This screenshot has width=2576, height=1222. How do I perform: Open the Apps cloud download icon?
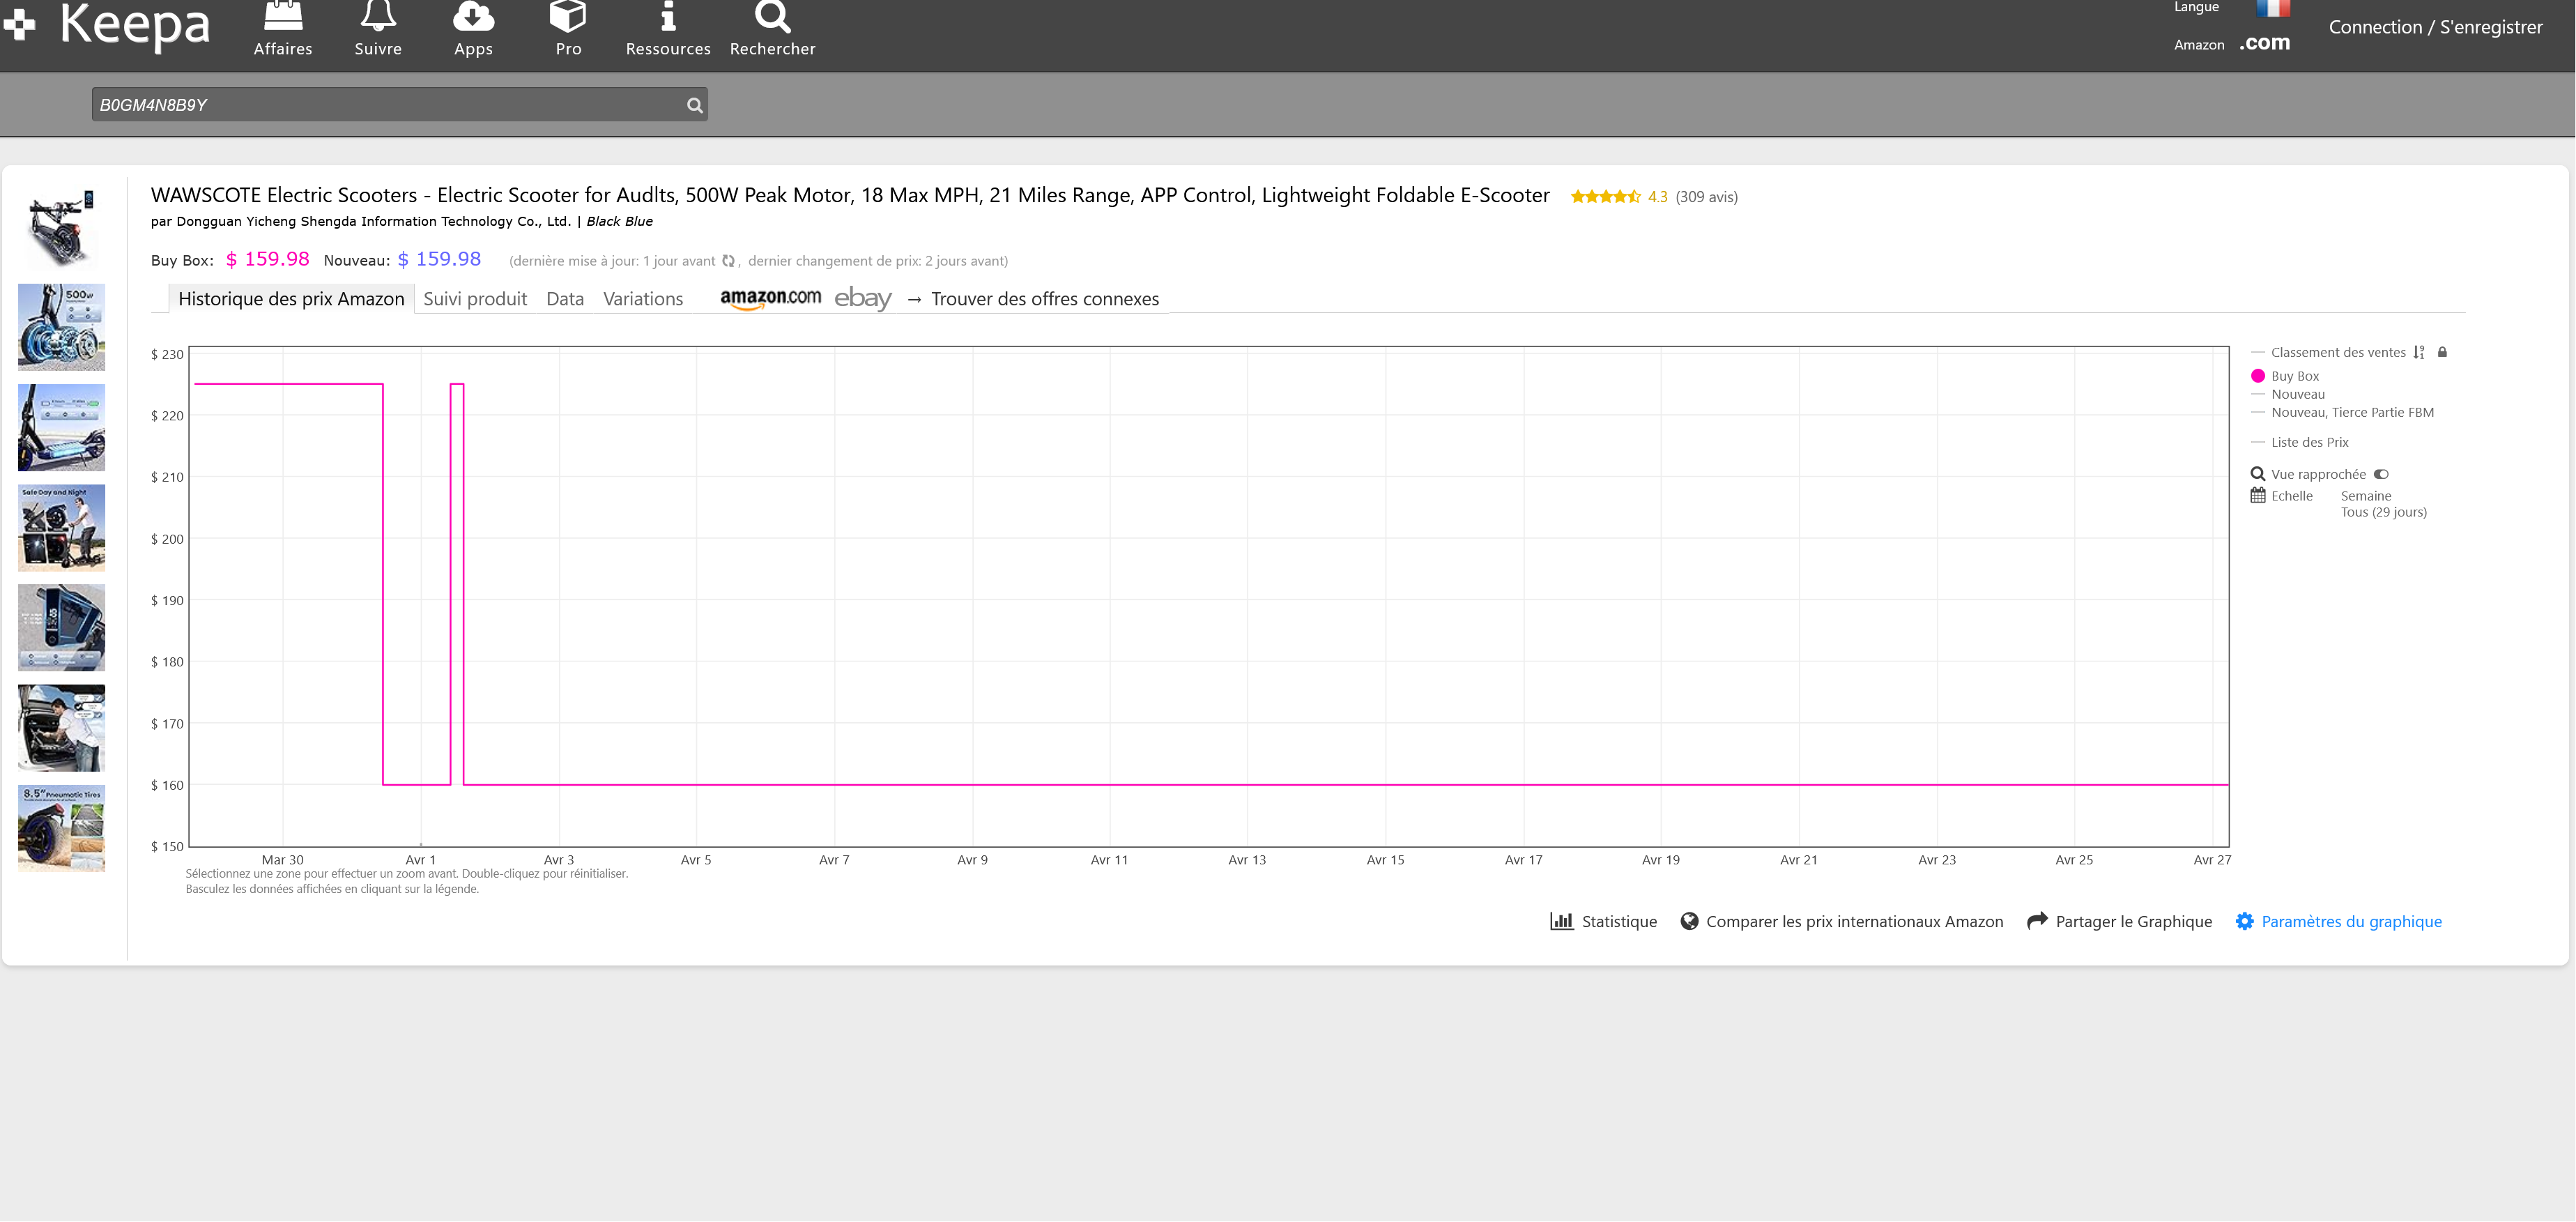pyautogui.click(x=473, y=16)
